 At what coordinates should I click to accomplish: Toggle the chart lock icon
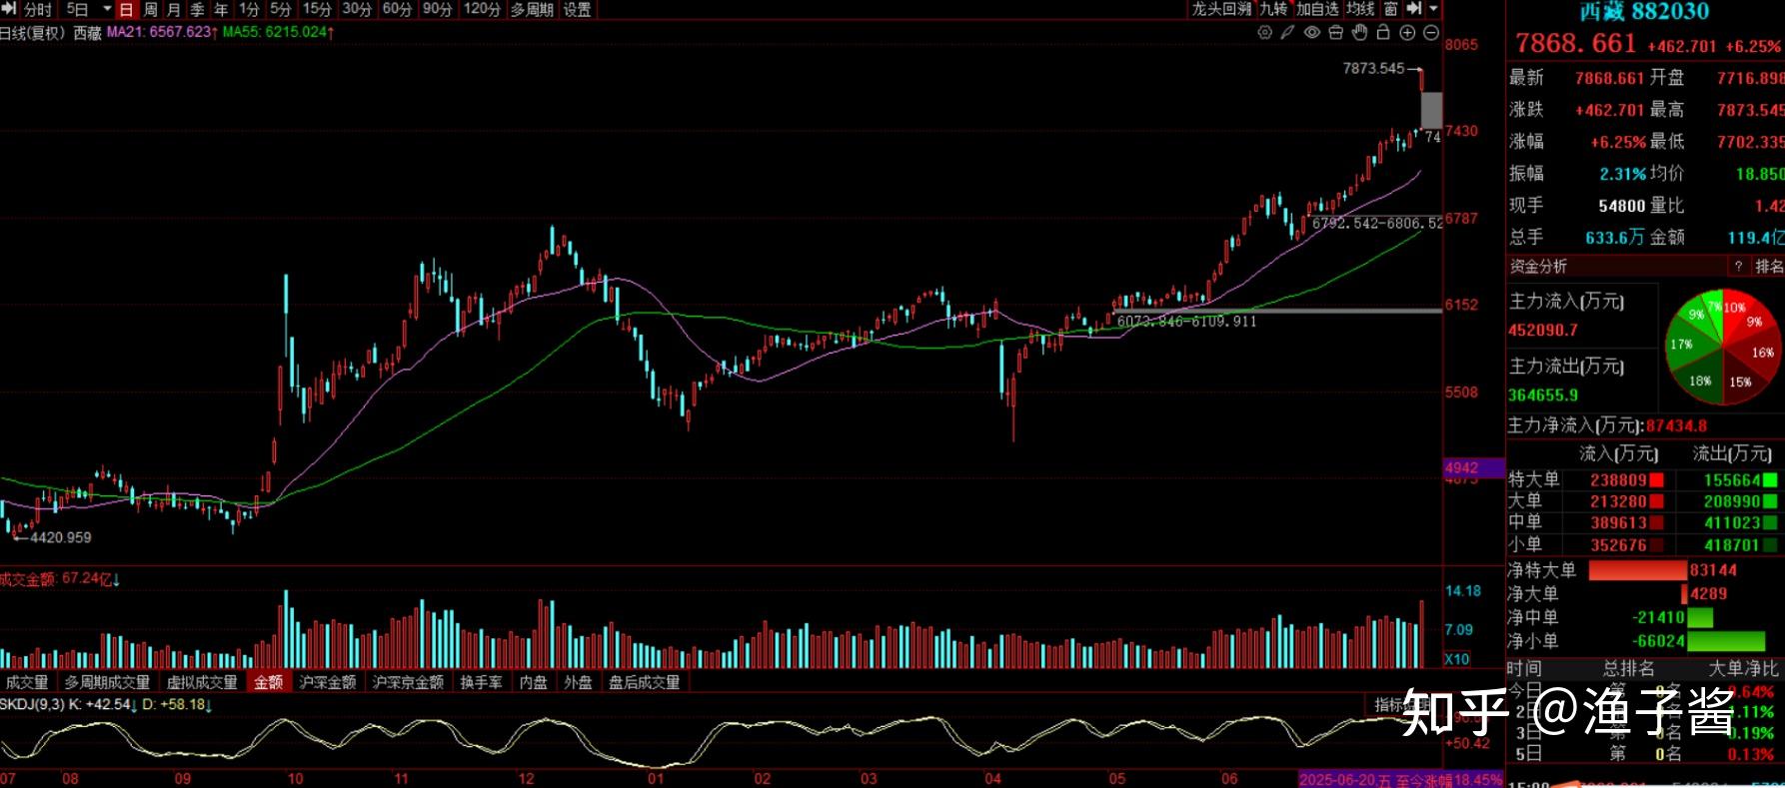tap(1383, 33)
